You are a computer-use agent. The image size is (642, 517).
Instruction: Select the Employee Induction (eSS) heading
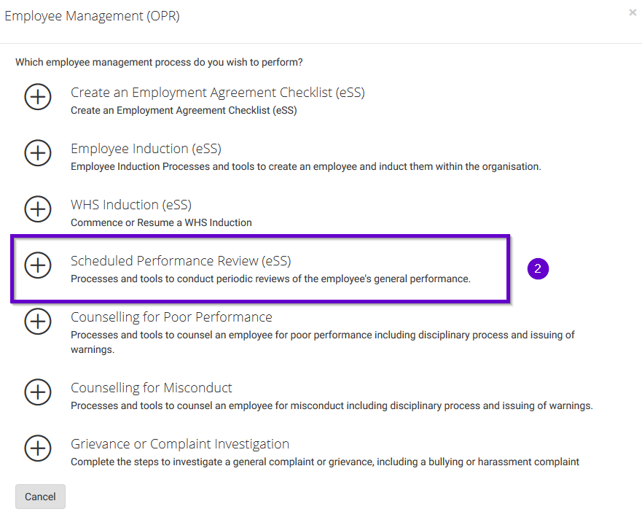(146, 149)
